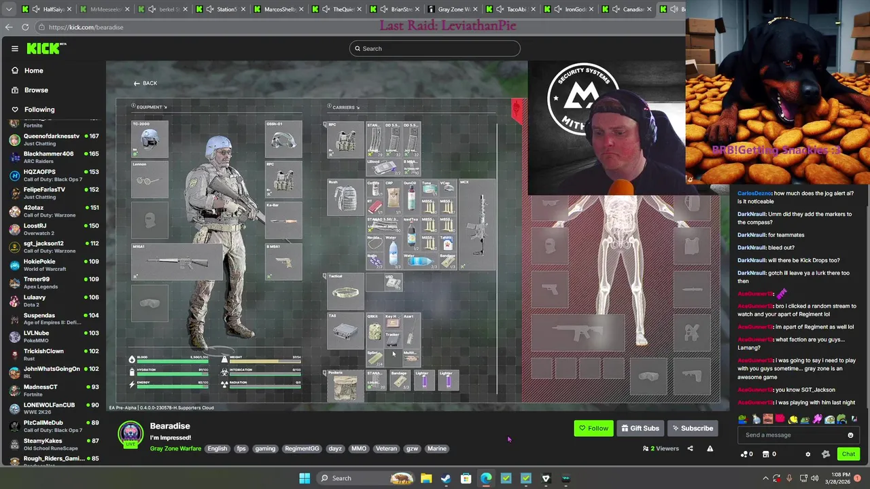Toggle Follow for Bearadise
This screenshot has height=489, width=870.
coord(593,429)
